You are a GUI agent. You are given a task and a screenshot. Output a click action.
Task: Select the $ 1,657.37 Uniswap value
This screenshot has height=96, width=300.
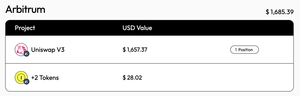(x=135, y=50)
